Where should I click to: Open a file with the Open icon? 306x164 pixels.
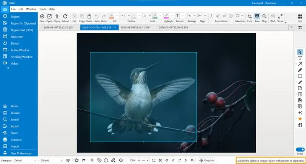click(x=49, y=16)
